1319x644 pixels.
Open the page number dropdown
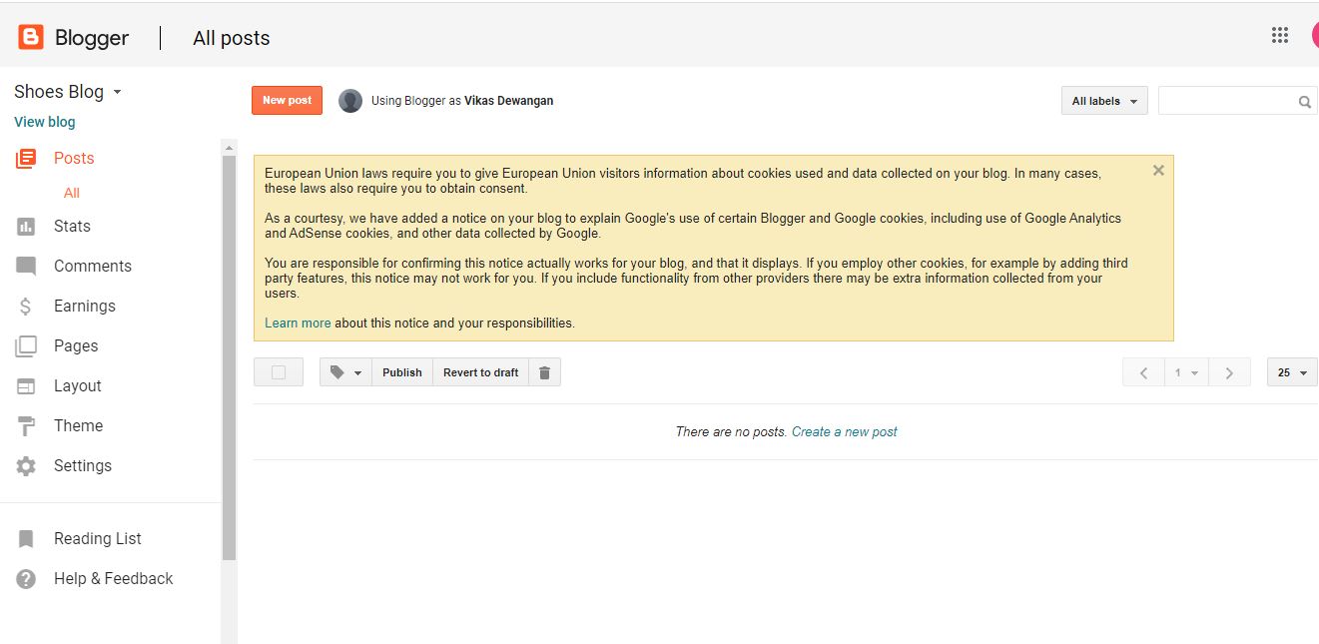[x=1186, y=372]
